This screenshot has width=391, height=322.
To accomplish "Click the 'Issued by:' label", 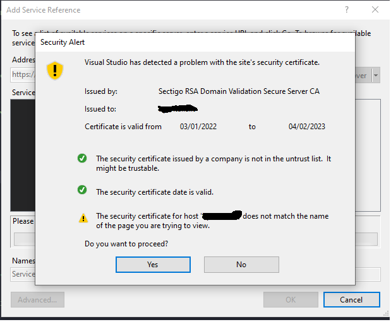I will pos(101,91).
